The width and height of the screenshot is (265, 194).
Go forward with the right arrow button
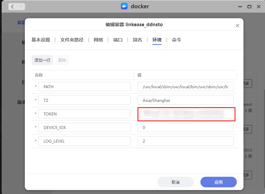[x=21, y=7]
